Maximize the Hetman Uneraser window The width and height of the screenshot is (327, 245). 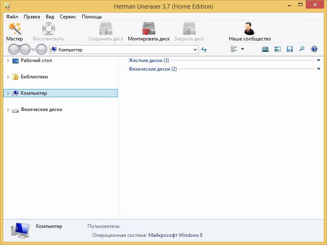[x=300, y=5]
